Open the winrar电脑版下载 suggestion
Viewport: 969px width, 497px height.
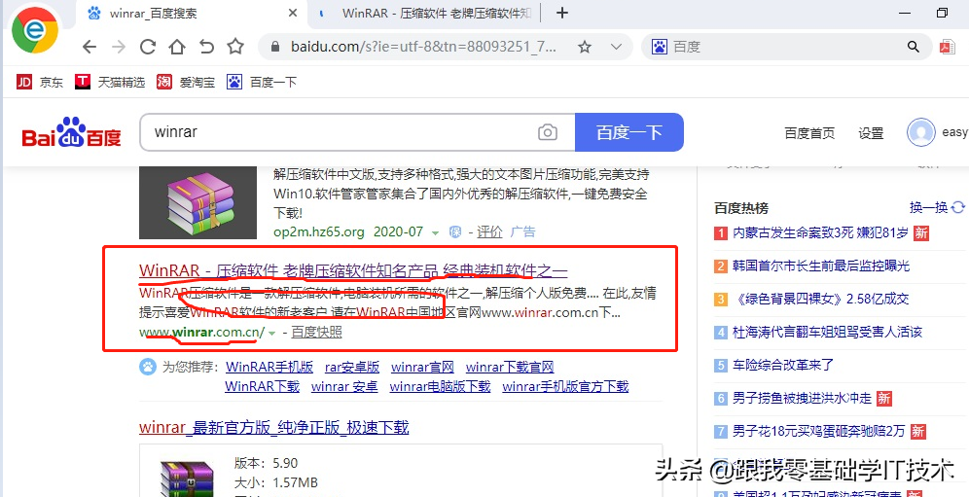click(440, 387)
